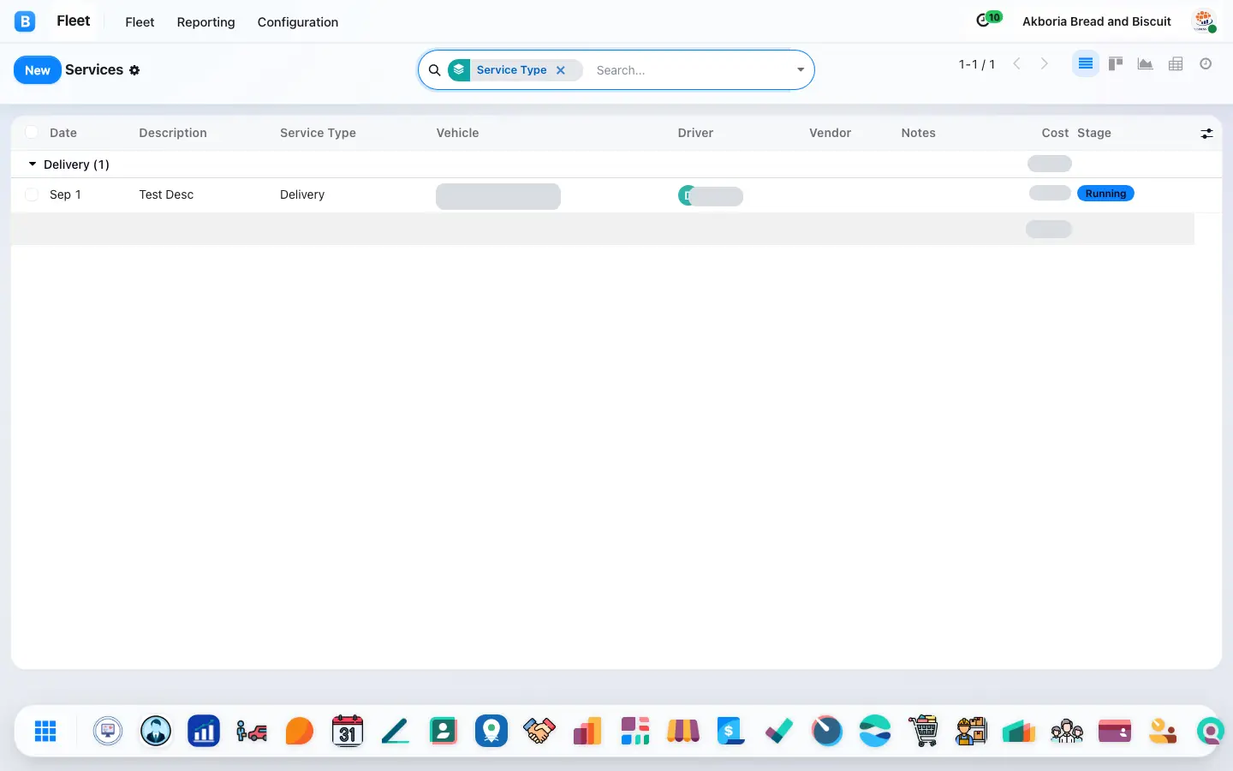Image resolution: width=1233 pixels, height=771 pixels.
Task: Open the graph view
Action: [1146, 64]
